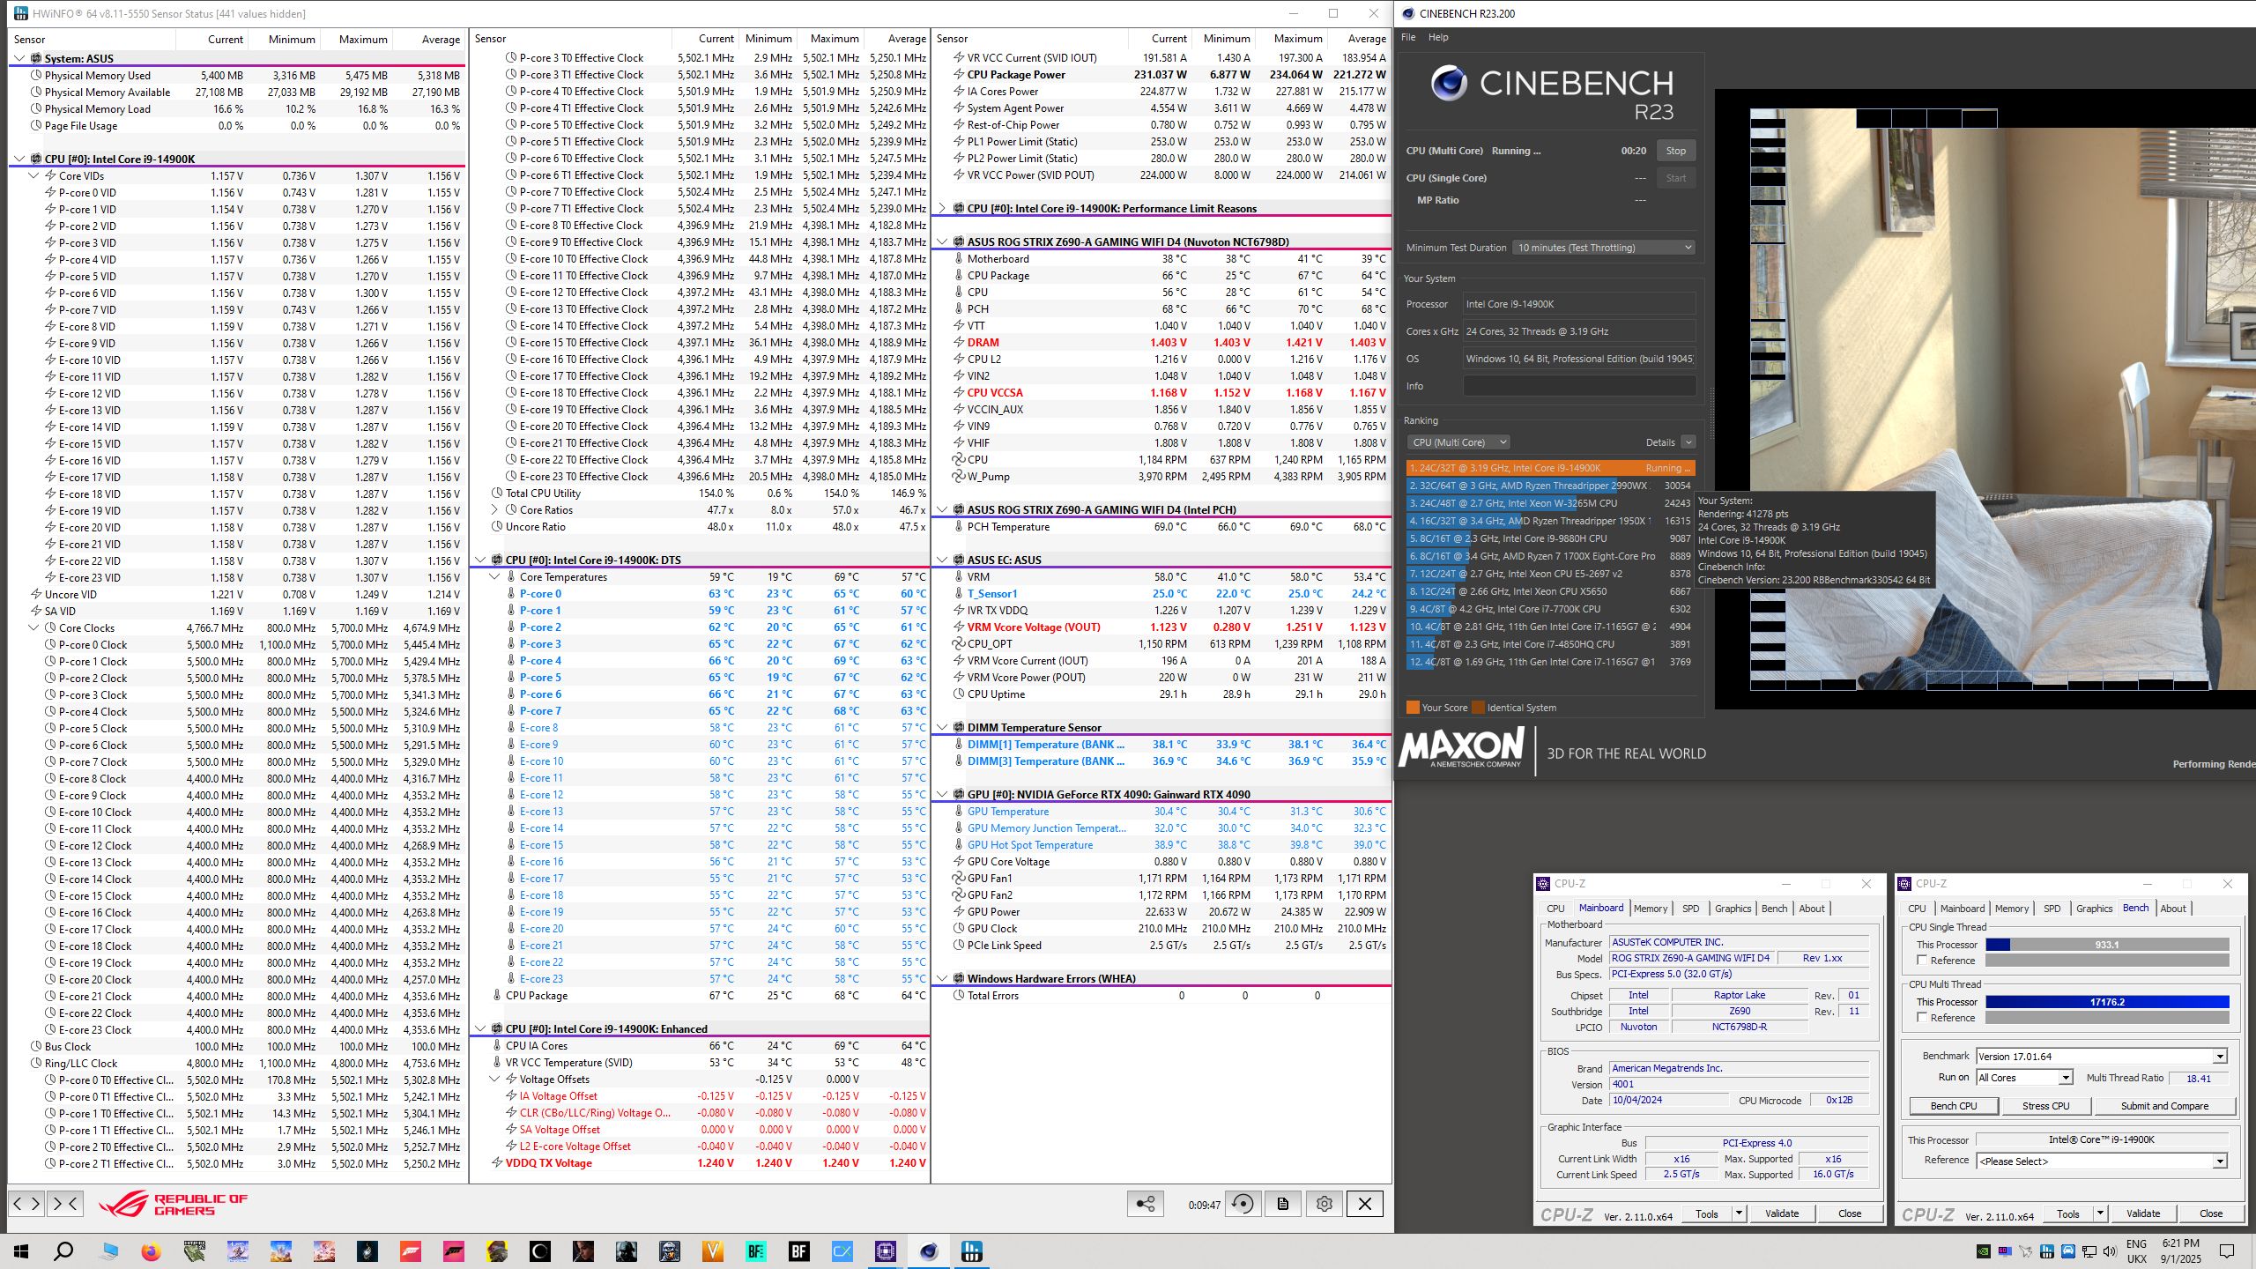The height and width of the screenshot is (1269, 2256).
Task: Collapse Core Clocks tree node
Action: 33,628
